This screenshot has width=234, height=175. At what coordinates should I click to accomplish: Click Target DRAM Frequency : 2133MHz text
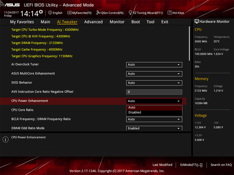pos(37,43)
